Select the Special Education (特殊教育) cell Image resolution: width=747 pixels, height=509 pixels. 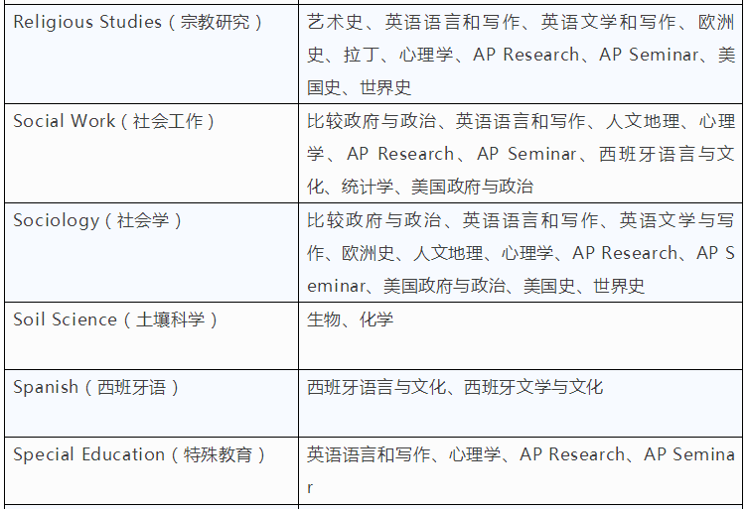click(140, 454)
